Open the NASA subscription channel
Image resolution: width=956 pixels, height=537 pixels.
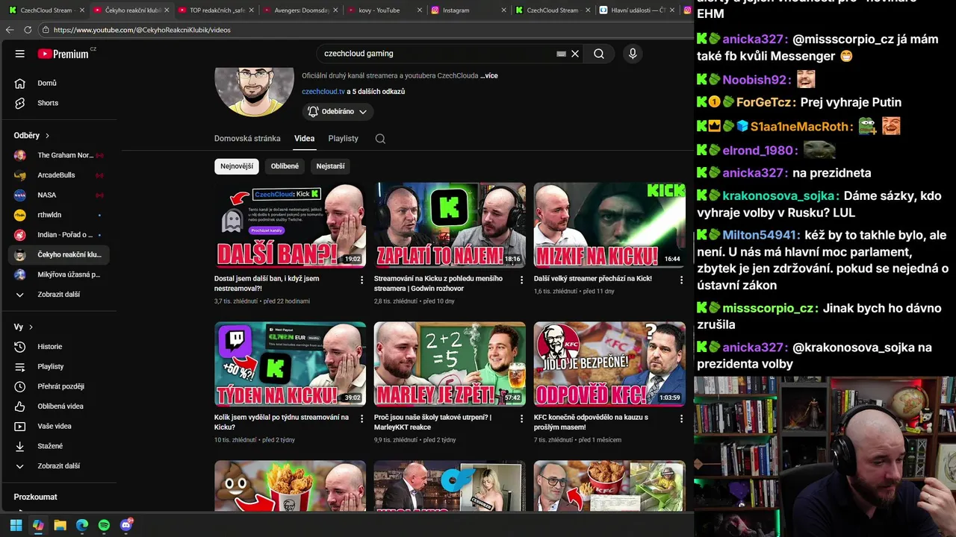58,195
